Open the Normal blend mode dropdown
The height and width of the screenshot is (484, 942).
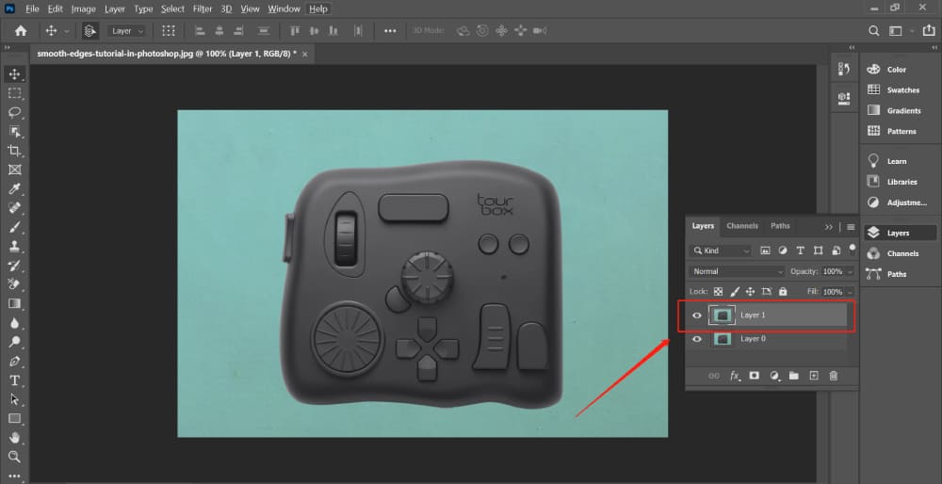[x=738, y=271]
